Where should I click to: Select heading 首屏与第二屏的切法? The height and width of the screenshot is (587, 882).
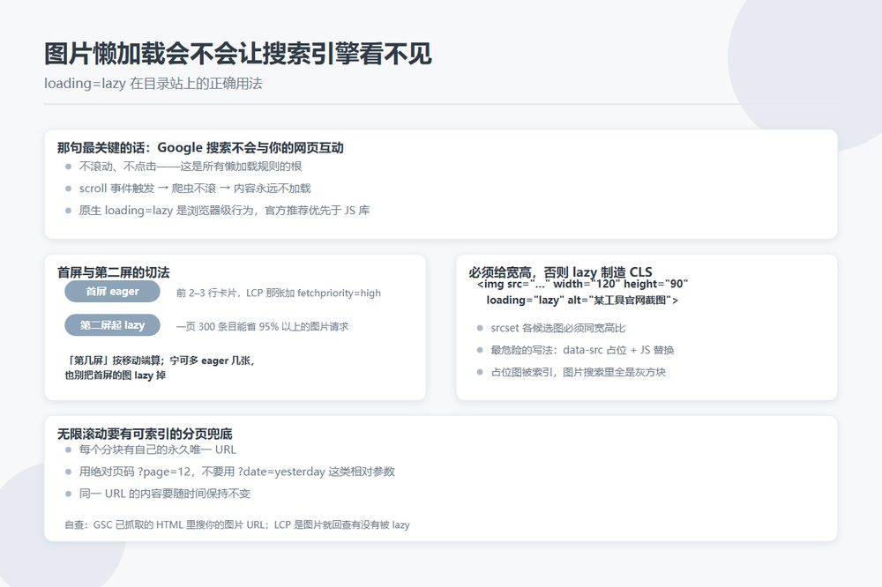tap(114, 272)
